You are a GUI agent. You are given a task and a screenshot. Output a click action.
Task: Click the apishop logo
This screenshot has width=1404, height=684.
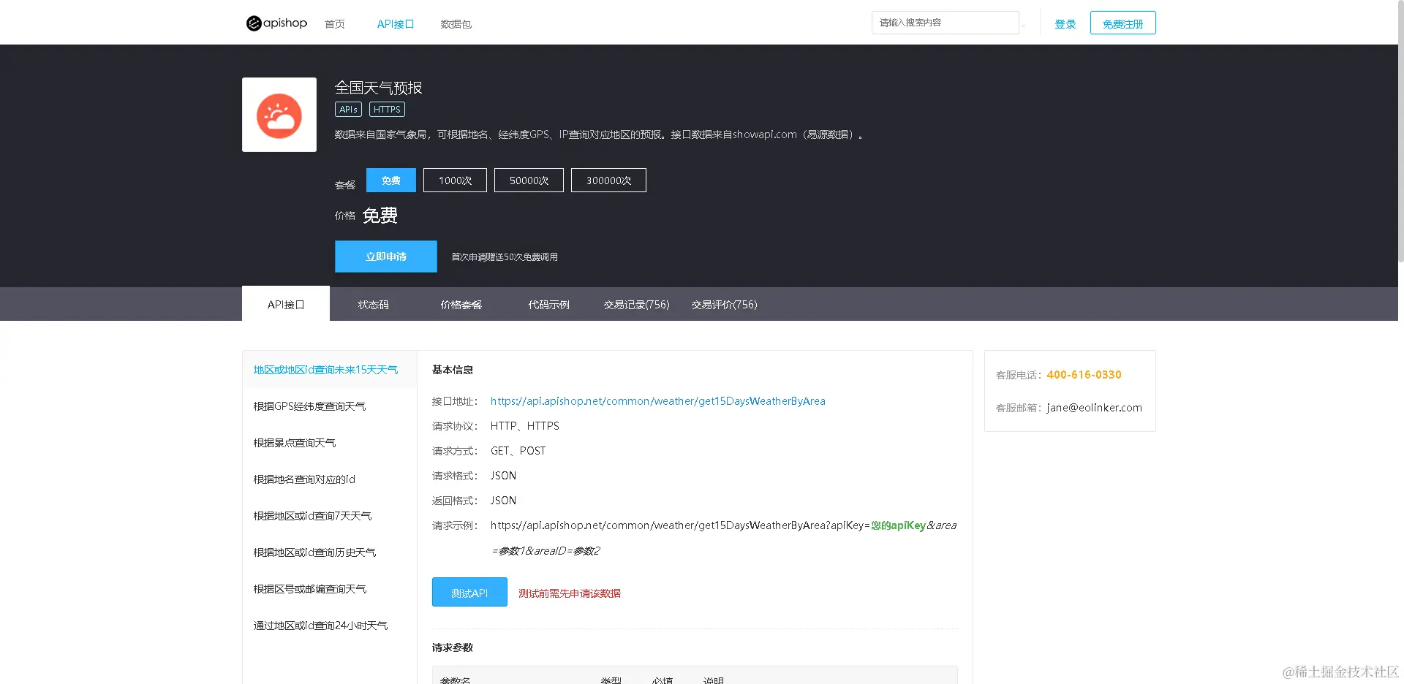point(276,23)
